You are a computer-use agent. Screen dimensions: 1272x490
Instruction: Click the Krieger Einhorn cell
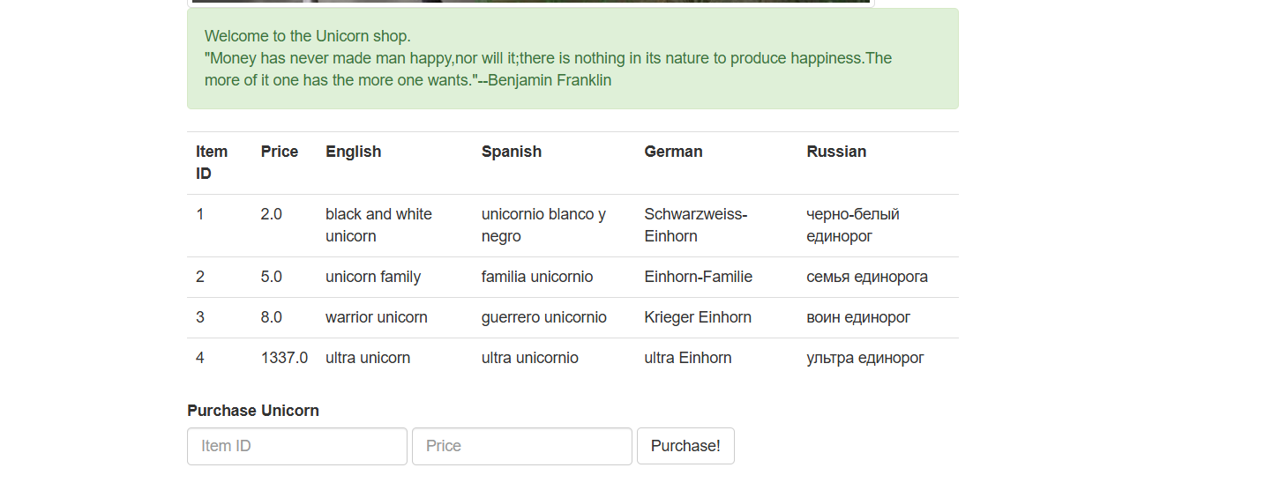click(698, 317)
